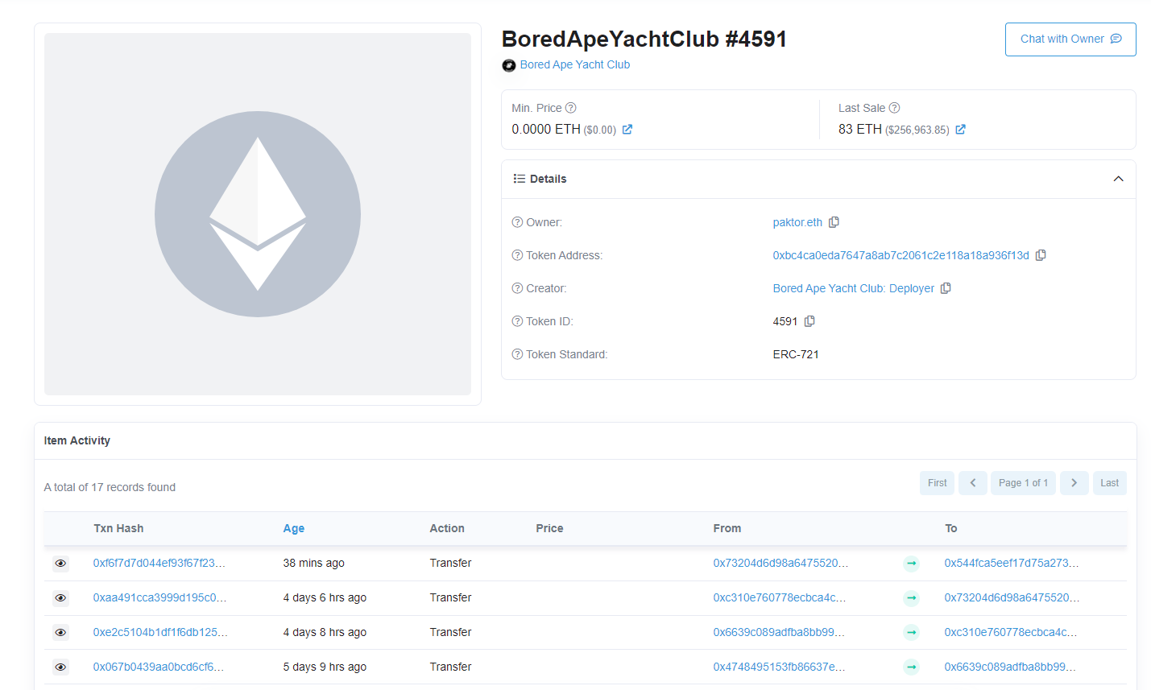Preview transaction 0xe2c5104b1df1f6db125 with eye icon
This screenshot has height=690, width=1151.
[x=60, y=632]
